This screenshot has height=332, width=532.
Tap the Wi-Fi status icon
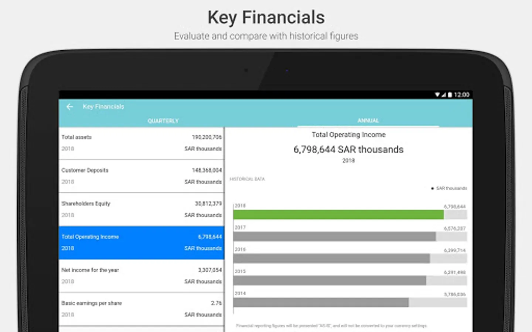(437, 95)
